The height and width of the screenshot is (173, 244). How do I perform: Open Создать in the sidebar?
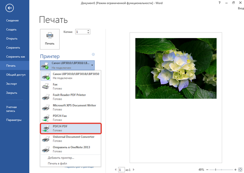click(11, 30)
